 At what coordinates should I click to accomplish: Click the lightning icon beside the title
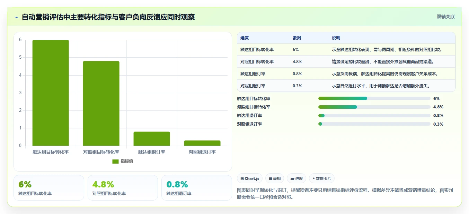[x=17, y=17]
